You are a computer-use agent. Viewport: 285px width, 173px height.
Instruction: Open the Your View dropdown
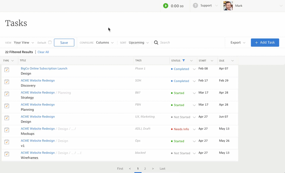(x=24, y=43)
